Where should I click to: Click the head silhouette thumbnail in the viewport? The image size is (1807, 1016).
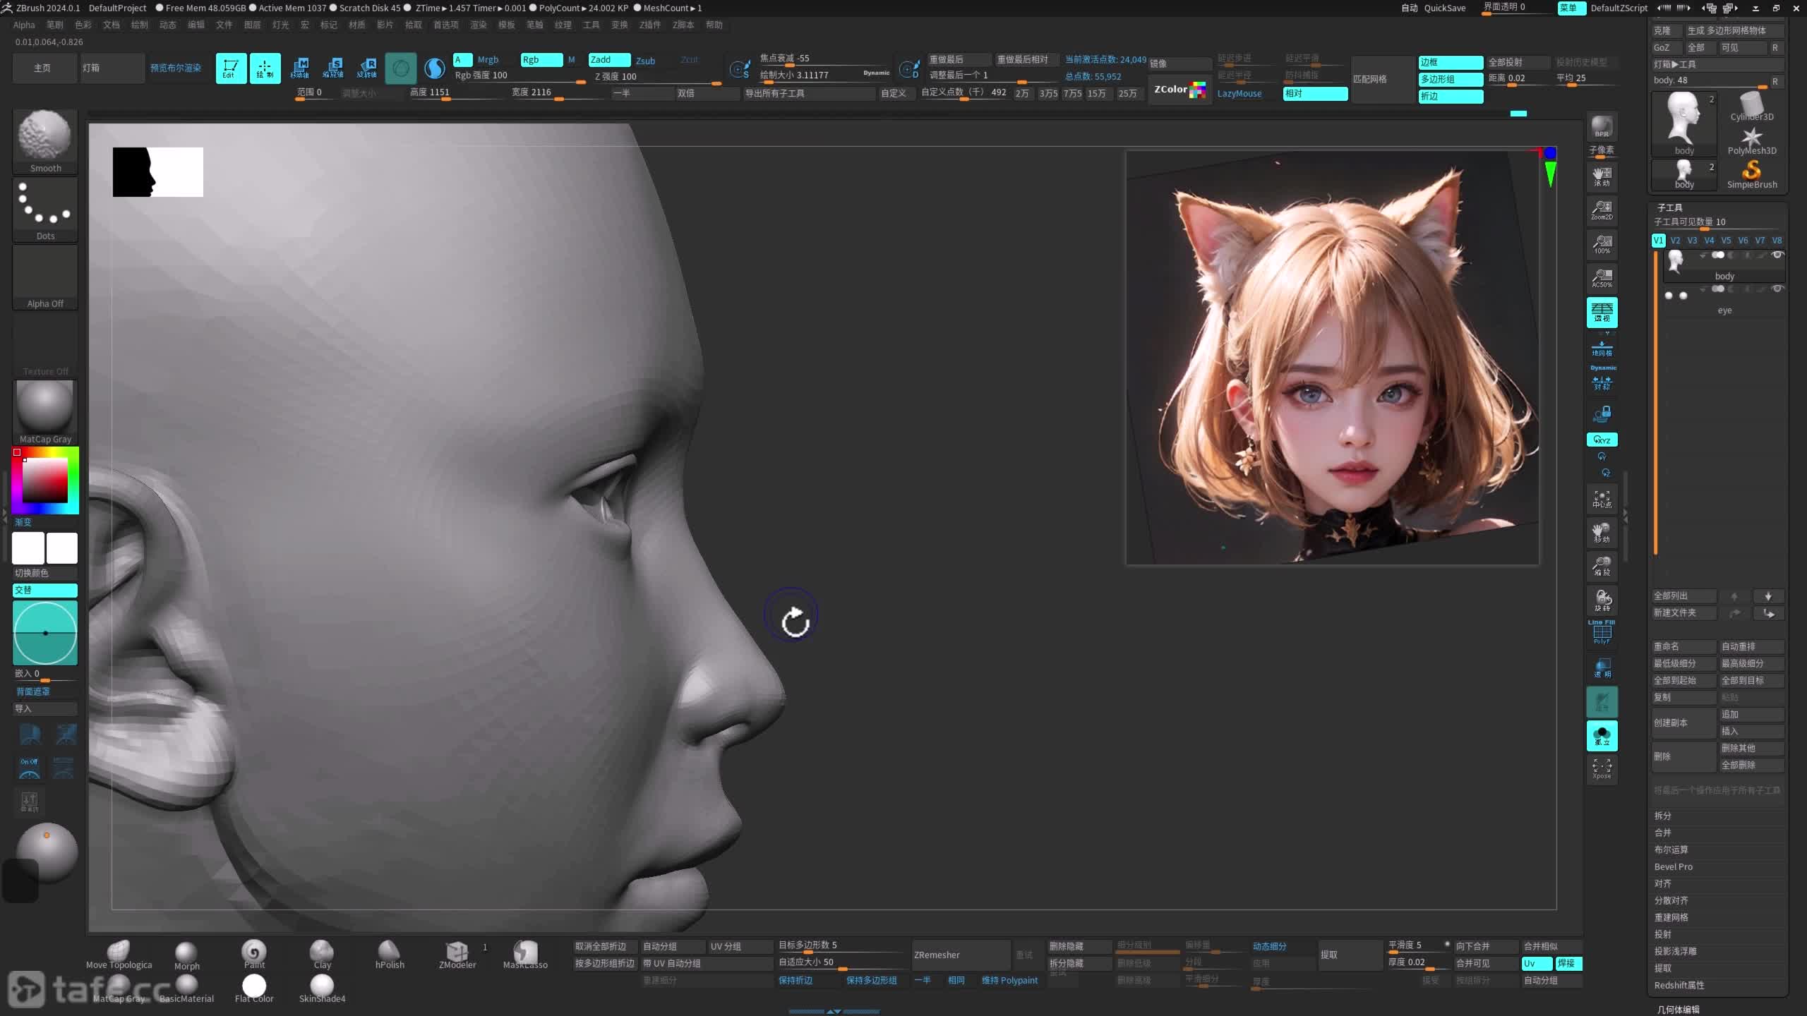[x=158, y=171]
